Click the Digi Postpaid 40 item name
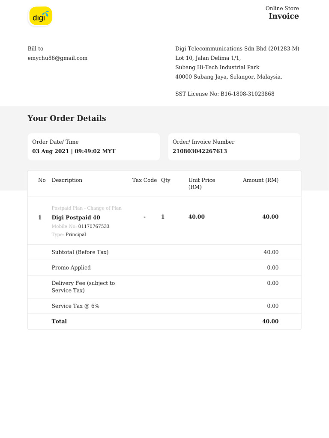Screen dimensions: 329x438 coord(76,218)
